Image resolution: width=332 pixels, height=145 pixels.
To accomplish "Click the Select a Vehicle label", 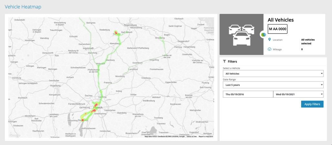I will [x=231, y=68].
